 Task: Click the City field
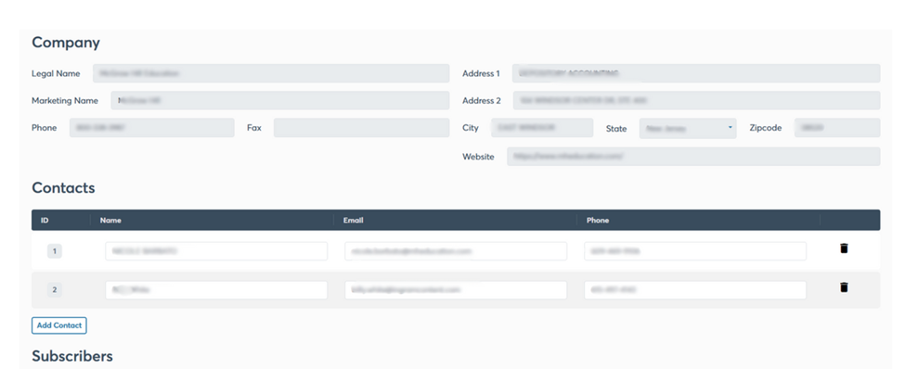click(x=542, y=127)
